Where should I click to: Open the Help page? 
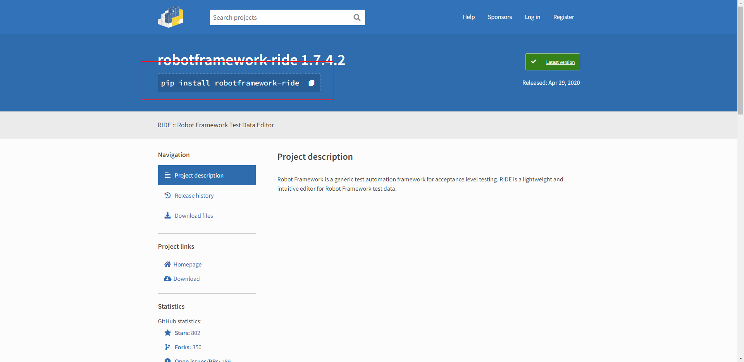point(469,17)
